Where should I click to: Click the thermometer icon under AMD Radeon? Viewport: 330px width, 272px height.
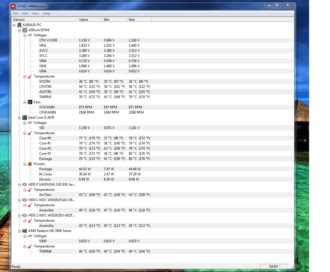point(30,246)
